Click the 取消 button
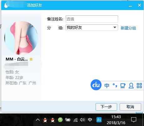144x126 pixels. click(x=130, y=107)
